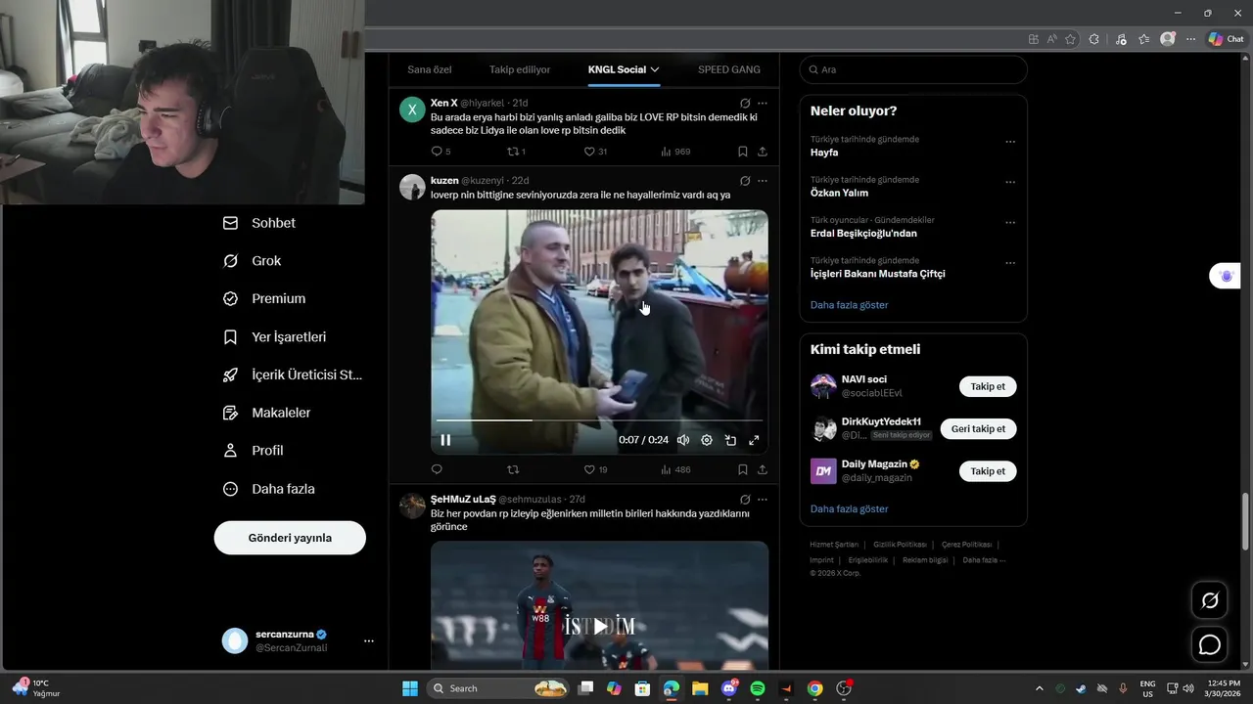Open more options for Erdal Beşikçioğlu'ndan trend

(1010, 223)
